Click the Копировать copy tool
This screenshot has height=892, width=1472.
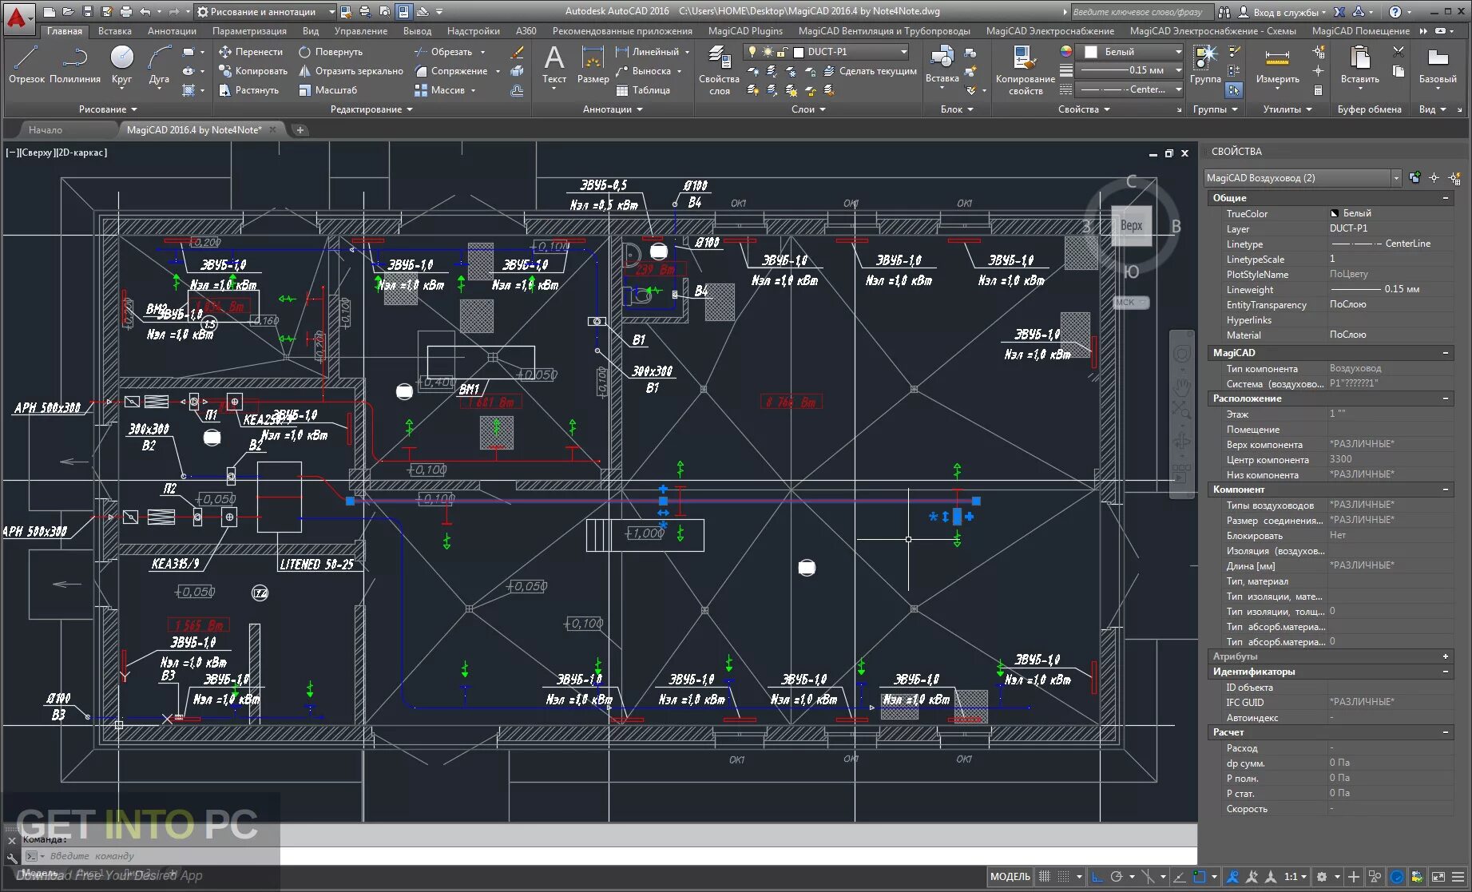point(252,71)
